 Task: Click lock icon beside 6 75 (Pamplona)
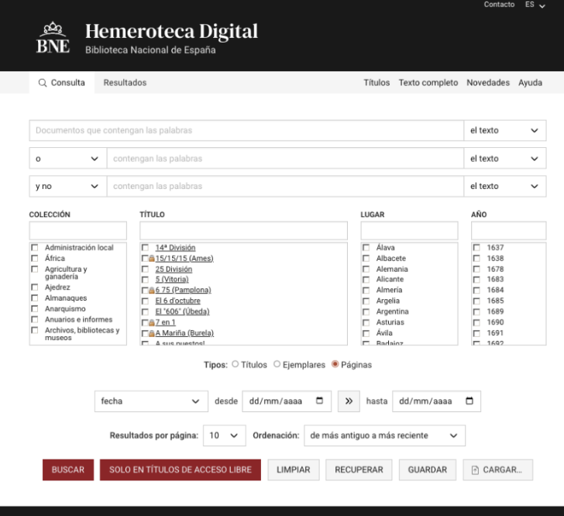(x=152, y=290)
